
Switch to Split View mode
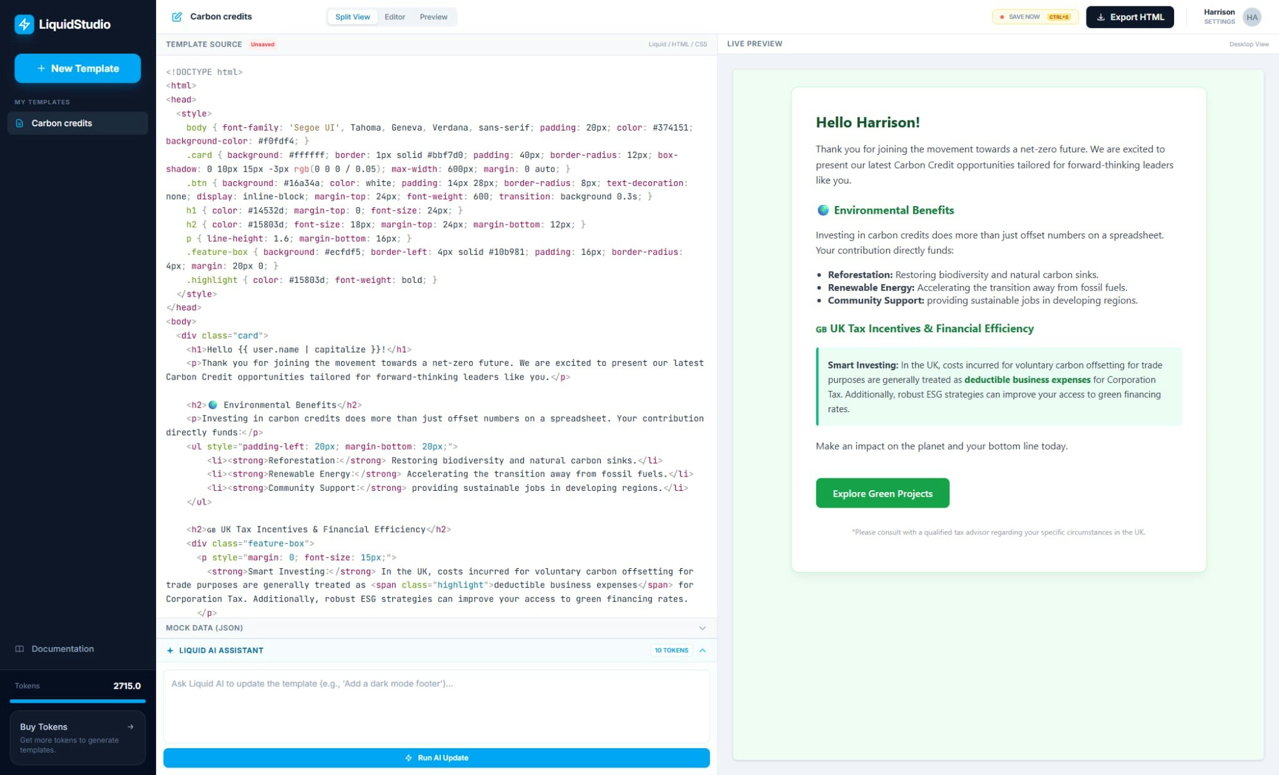tap(352, 17)
